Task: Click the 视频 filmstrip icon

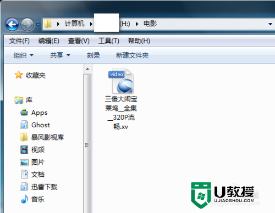Action: click(x=24, y=149)
